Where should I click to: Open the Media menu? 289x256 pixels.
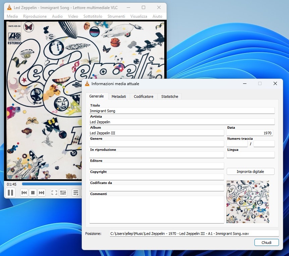pyautogui.click(x=12, y=16)
